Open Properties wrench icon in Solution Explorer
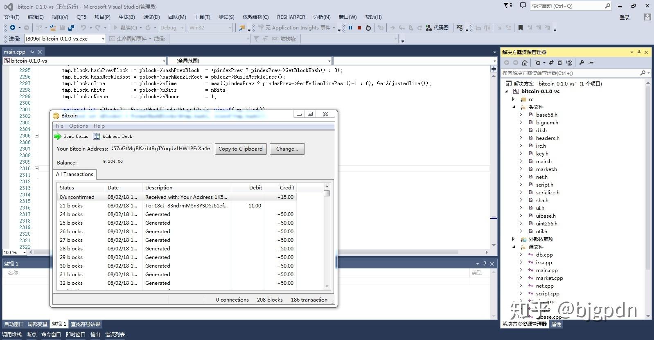The height and width of the screenshot is (340, 654). point(582,63)
